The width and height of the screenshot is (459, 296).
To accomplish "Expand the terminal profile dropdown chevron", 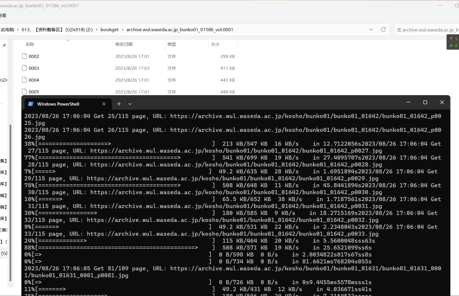I will (130, 104).
